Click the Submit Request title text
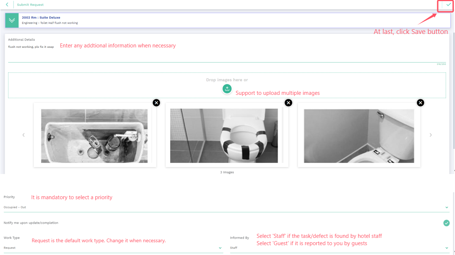The width and height of the screenshot is (455, 255). tap(30, 5)
